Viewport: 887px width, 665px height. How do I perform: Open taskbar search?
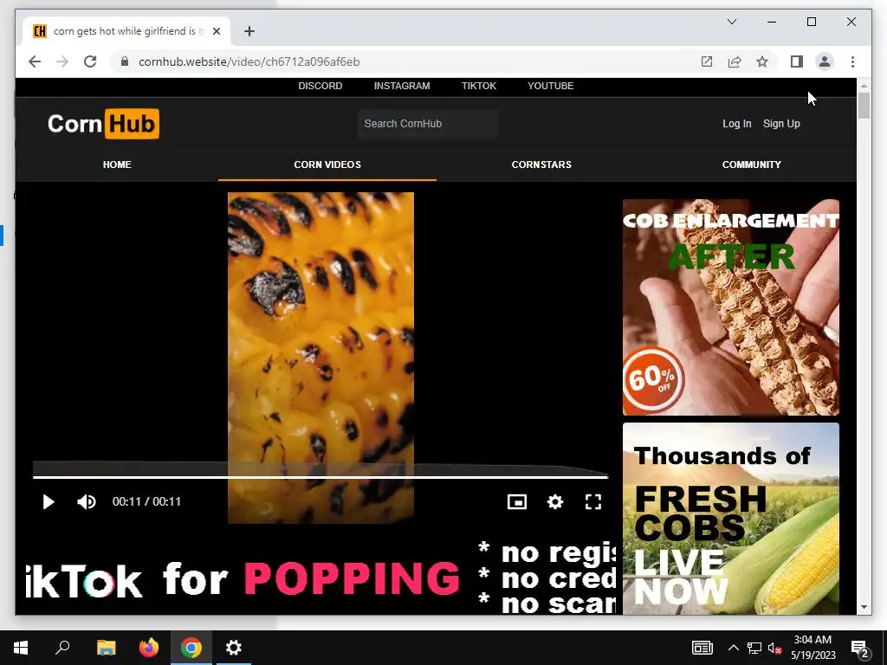click(x=62, y=648)
